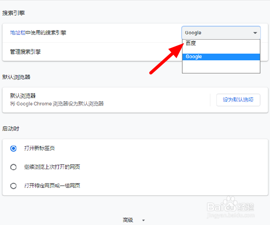This screenshot has width=270, height=225.
Task: Select 打开特定网页或一组网页 radio option
Action: pos(13,186)
